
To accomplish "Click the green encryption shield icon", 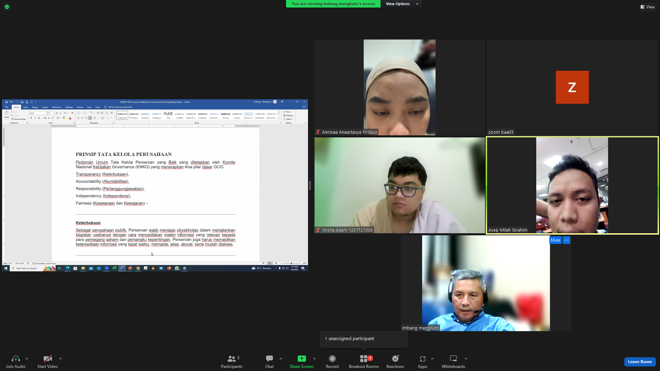I will 7,7.
